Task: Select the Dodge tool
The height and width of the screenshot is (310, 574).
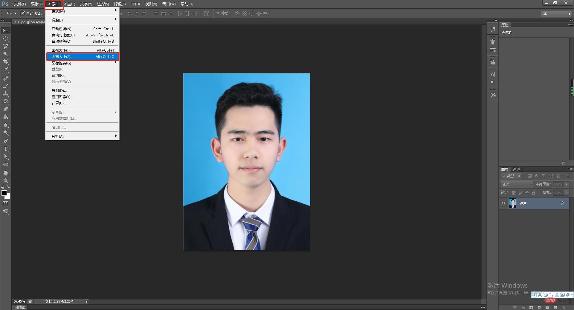Action: point(6,132)
